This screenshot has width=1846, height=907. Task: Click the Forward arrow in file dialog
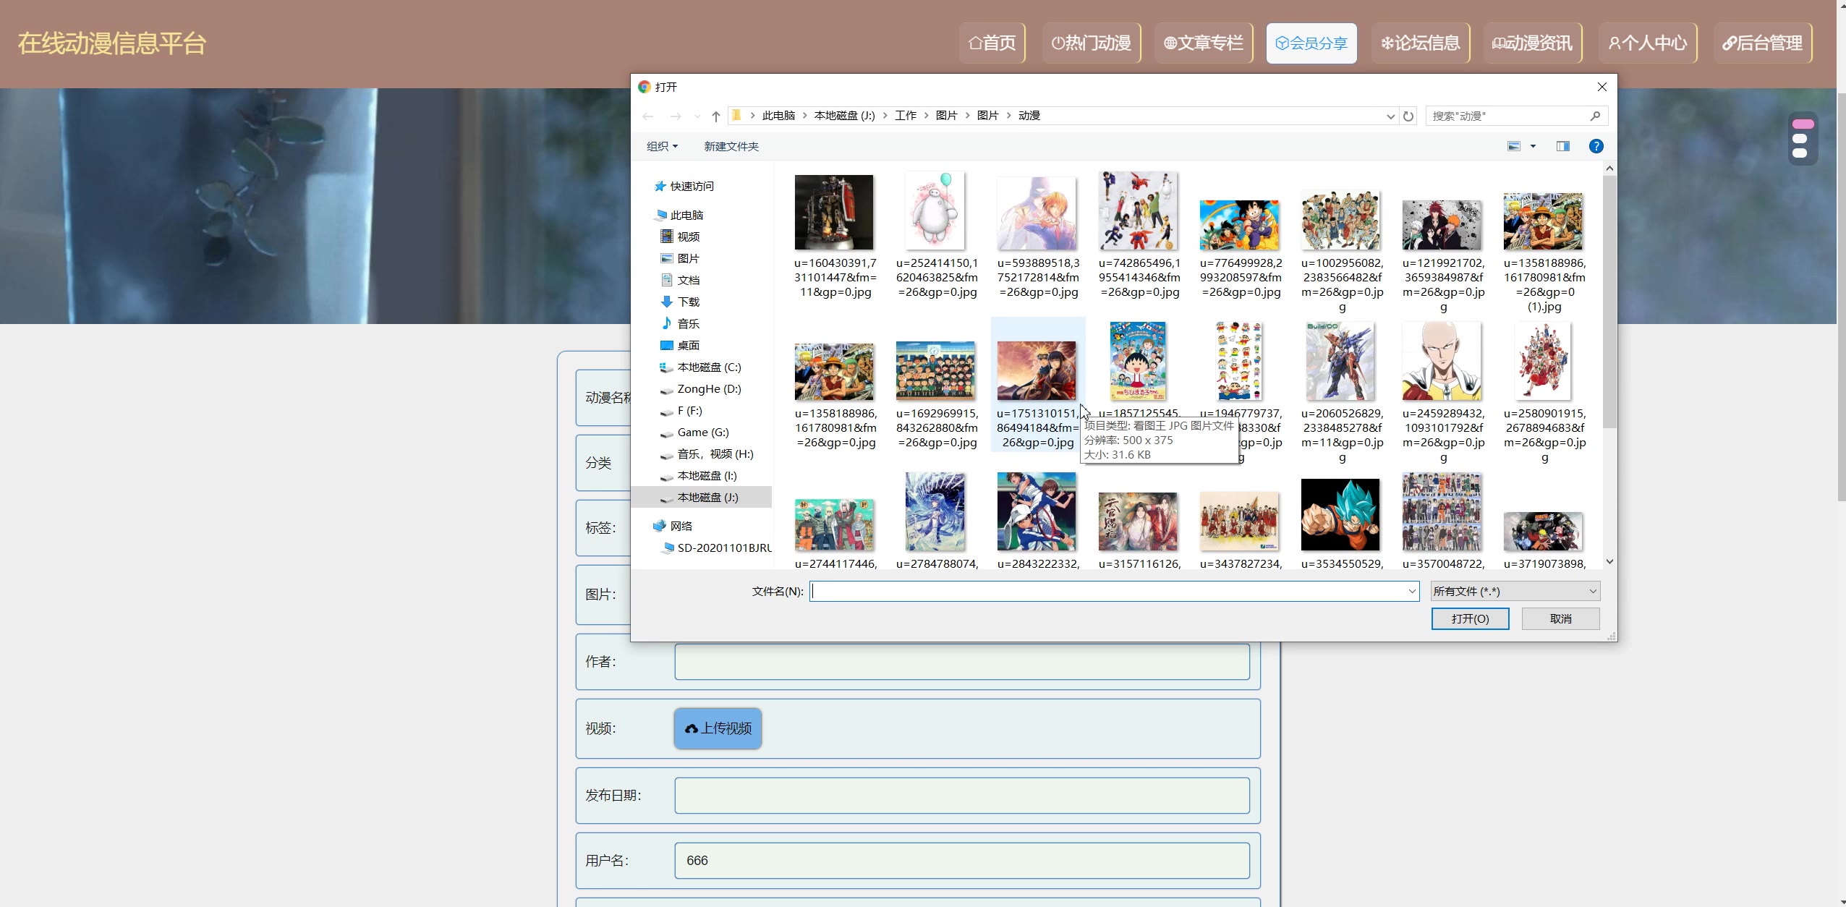point(676,116)
